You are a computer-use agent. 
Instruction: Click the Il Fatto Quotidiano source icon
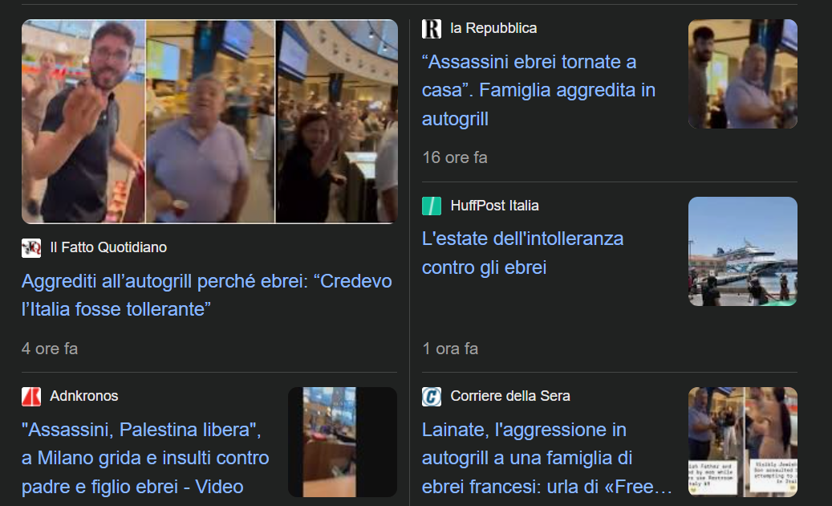[31, 248]
